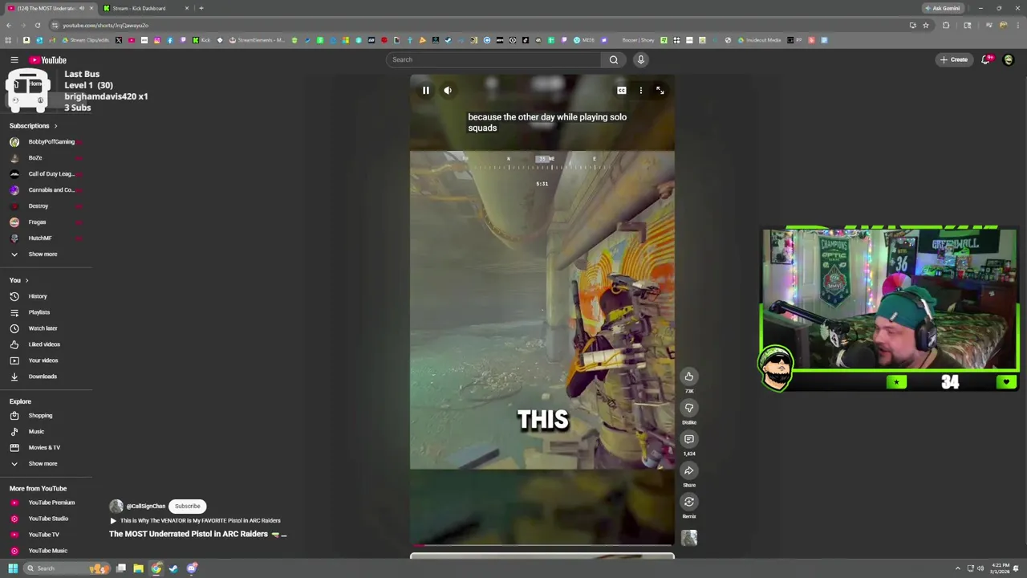Toggle closed captions on the Short
Image resolution: width=1027 pixels, height=578 pixels.
621,91
